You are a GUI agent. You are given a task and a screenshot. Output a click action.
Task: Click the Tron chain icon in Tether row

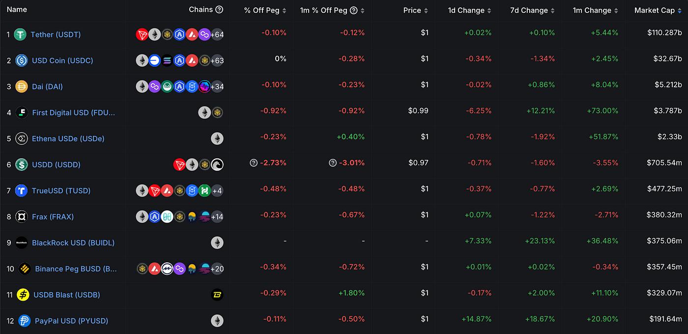[142, 34]
